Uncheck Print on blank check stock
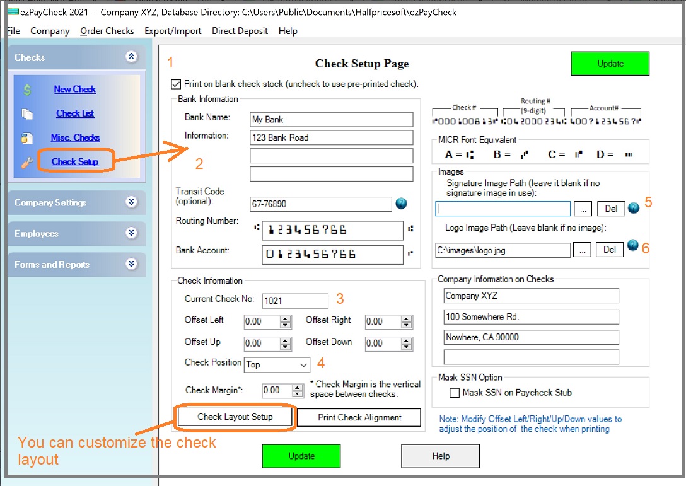Image resolution: width=686 pixels, height=486 pixels. click(x=176, y=84)
